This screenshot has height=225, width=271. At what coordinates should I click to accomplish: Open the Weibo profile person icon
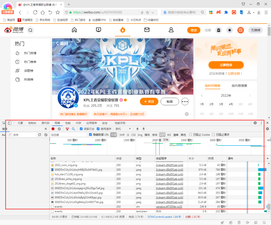click(x=171, y=30)
